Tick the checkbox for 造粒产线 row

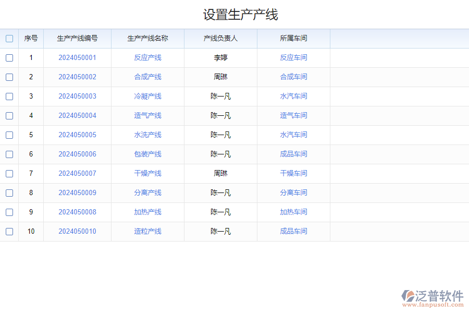click(9, 231)
